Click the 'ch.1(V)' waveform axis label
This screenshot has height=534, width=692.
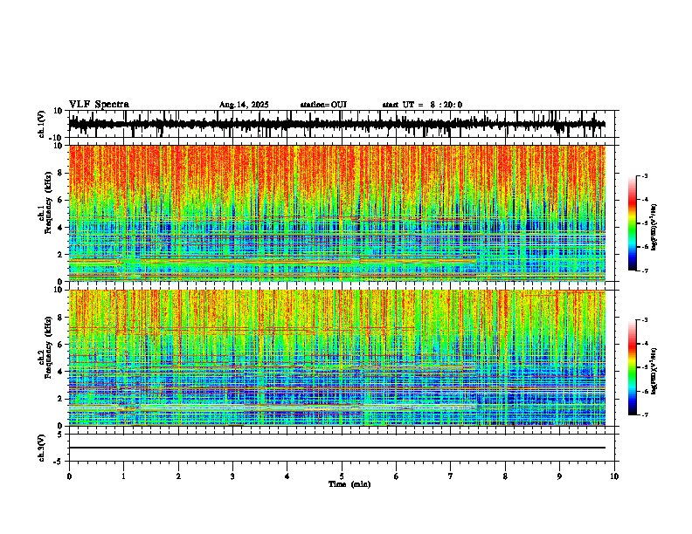42,124
